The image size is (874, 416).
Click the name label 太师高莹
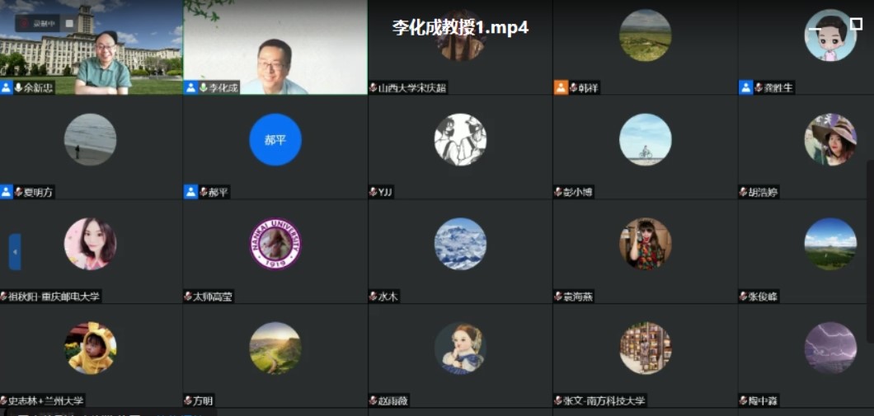213,297
